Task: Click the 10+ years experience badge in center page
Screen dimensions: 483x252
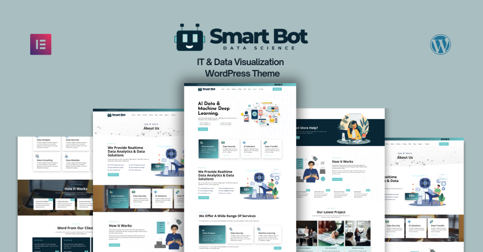Action: point(246,190)
